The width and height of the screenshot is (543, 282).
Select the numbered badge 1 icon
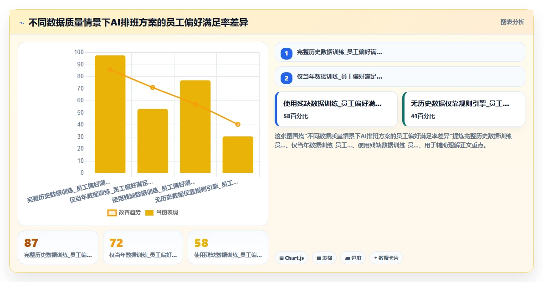click(287, 54)
